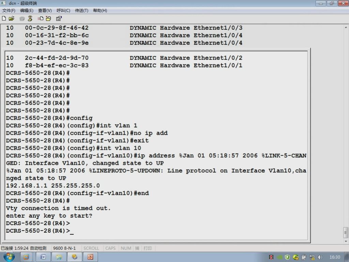Viewport: 349px width, 262px height.
Task: Open the 传送(T) menu
Action: (x=81, y=11)
